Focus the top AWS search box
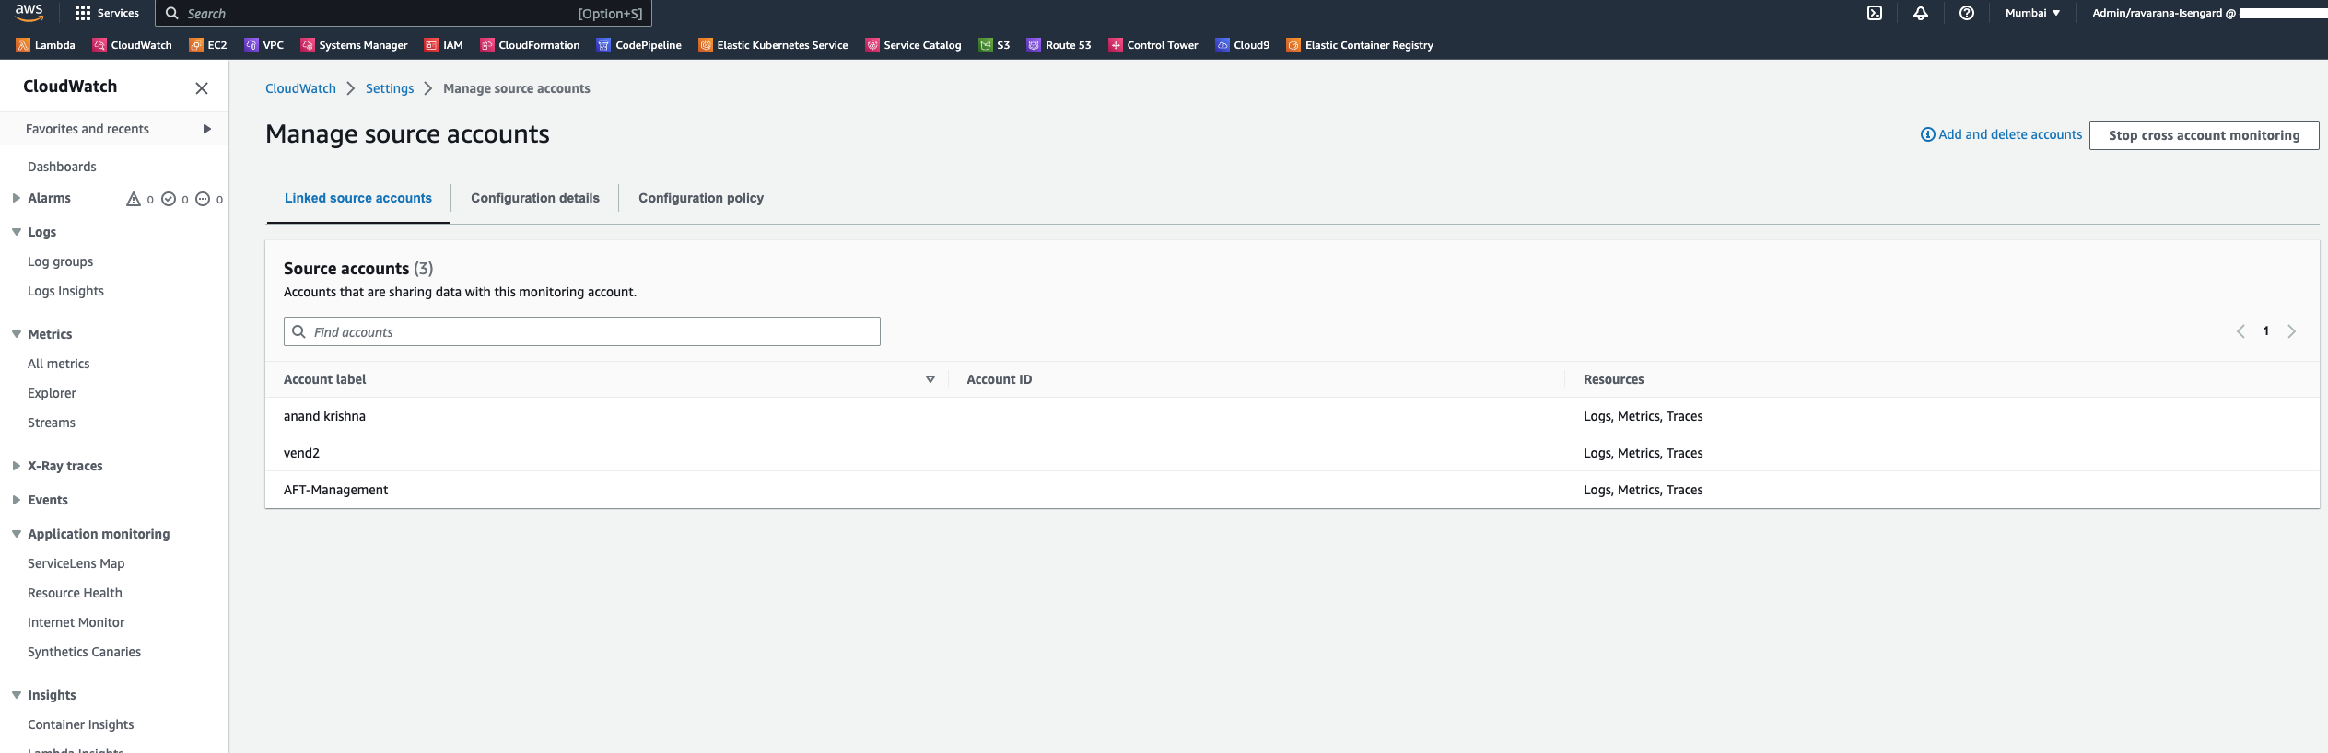This screenshot has width=2328, height=753. 404,13
